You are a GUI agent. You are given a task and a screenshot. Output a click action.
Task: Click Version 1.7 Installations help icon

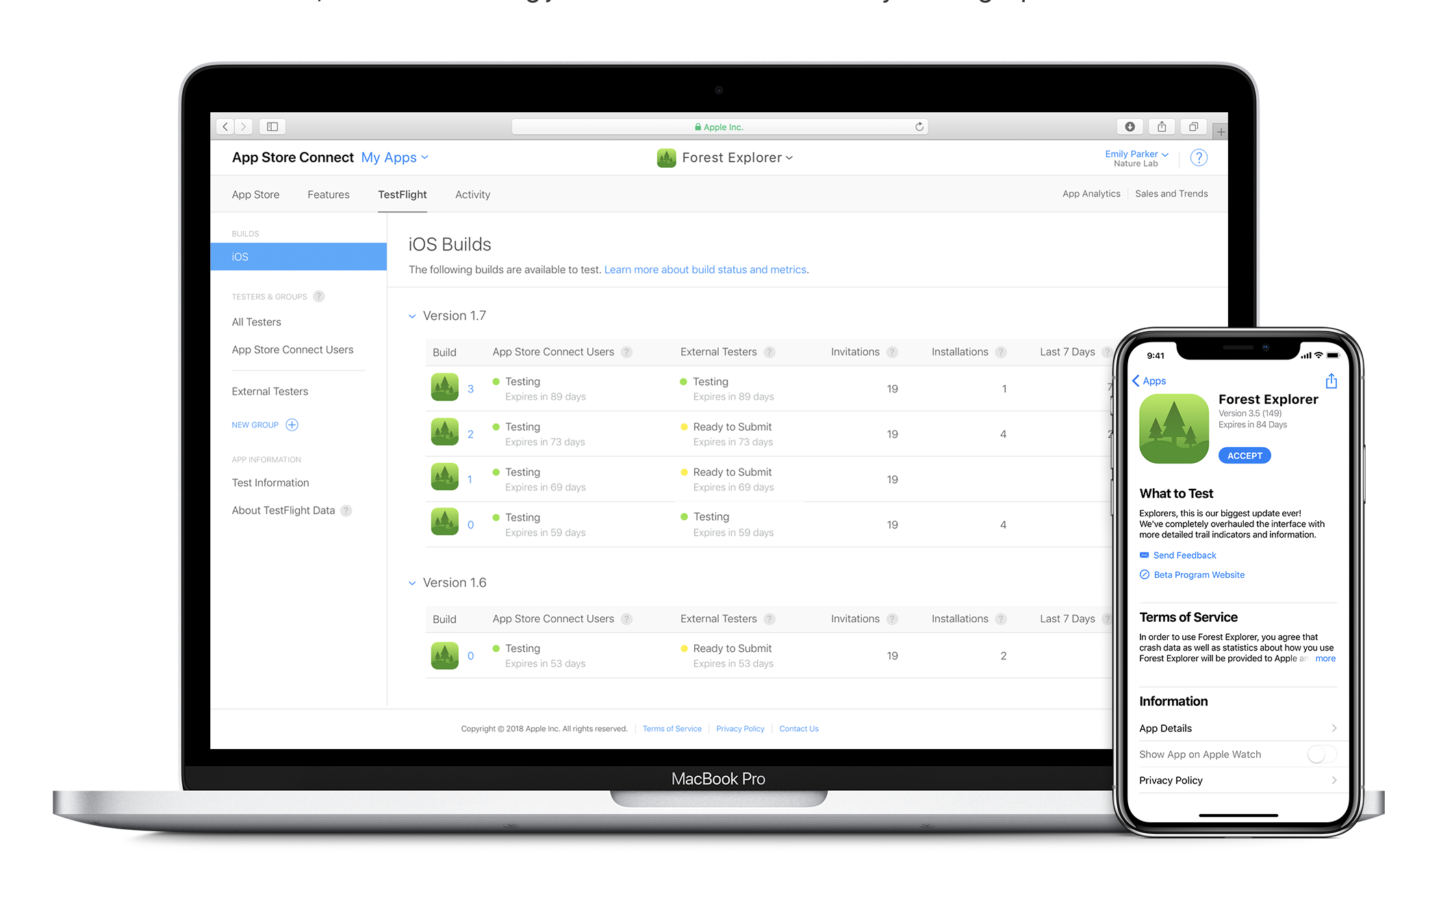coord(1001,352)
